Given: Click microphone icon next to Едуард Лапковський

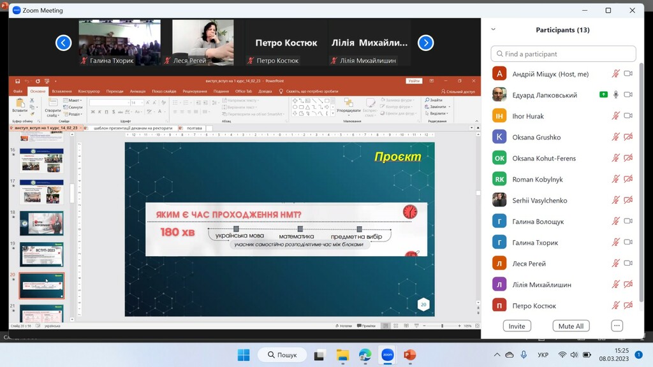Looking at the screenshot, I should [x=616, y=95].
